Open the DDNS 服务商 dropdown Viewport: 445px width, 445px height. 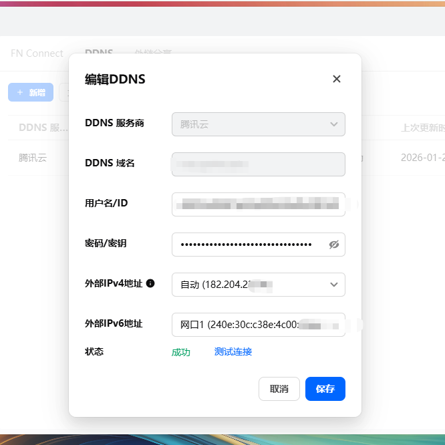(259, 124)
